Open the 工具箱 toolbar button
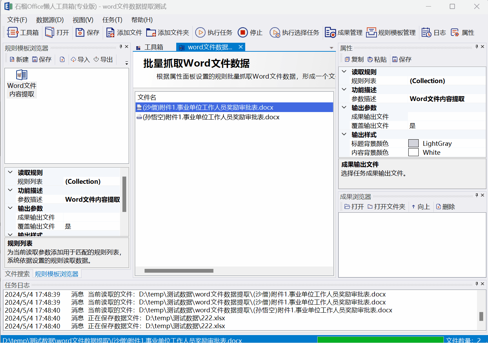 23,32
